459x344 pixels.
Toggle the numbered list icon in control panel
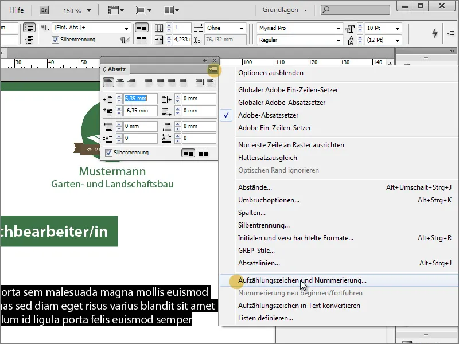(29, 40)
